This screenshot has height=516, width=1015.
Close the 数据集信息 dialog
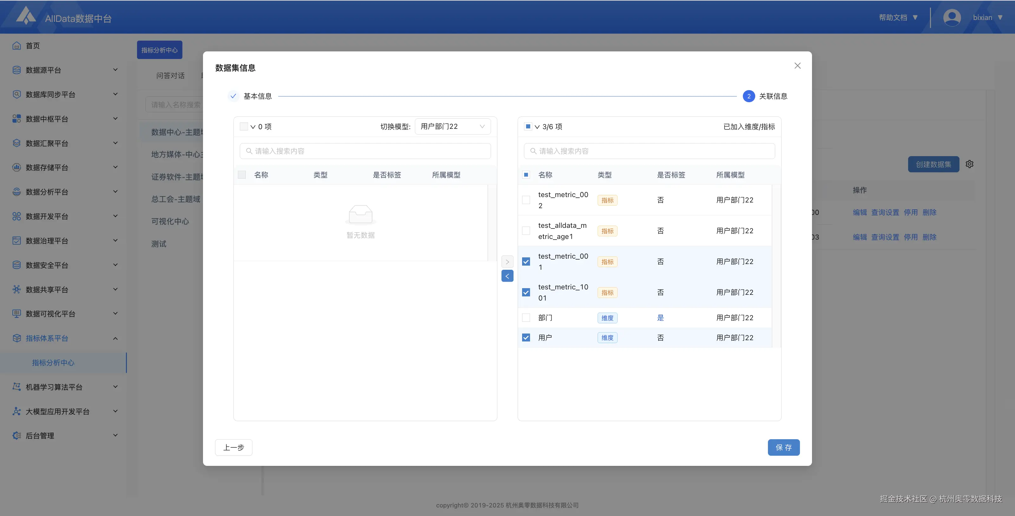[x=797, y=66]
